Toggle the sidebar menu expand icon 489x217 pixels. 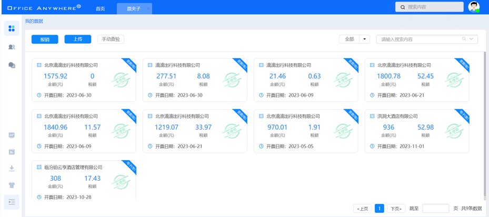(x=12, y=202)
